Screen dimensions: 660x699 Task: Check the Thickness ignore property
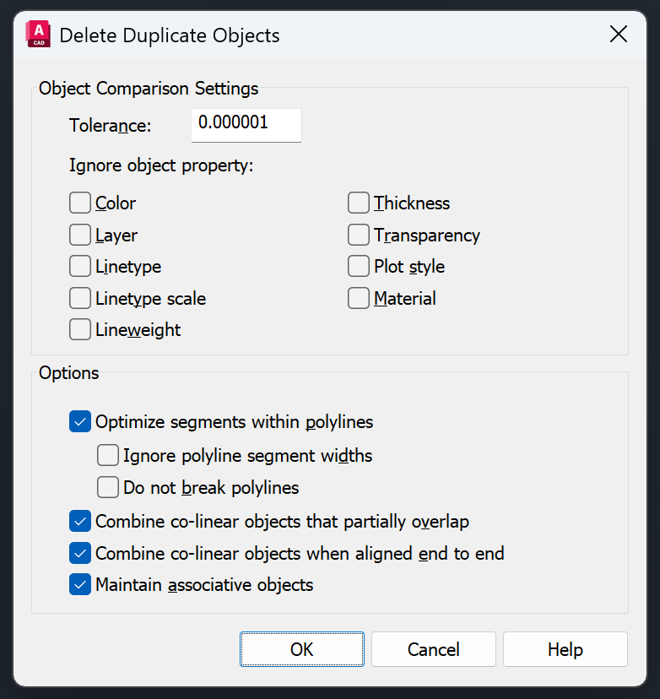click(358, 203)
